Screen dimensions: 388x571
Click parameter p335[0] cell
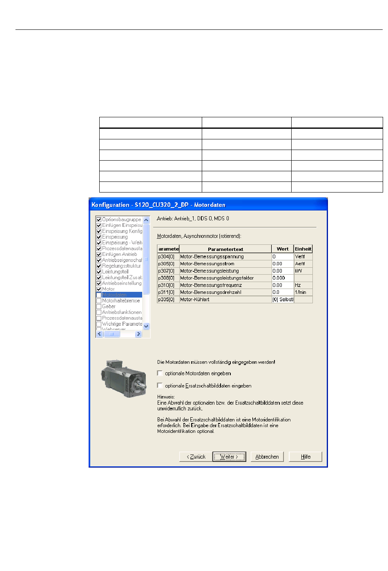tap(168, 299)
